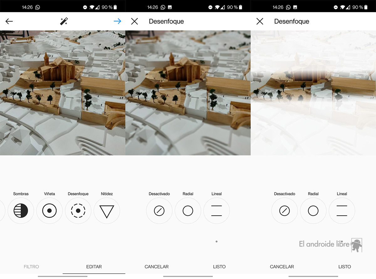Open the Desenfoque blur tool icon

[x=78, y=211]
